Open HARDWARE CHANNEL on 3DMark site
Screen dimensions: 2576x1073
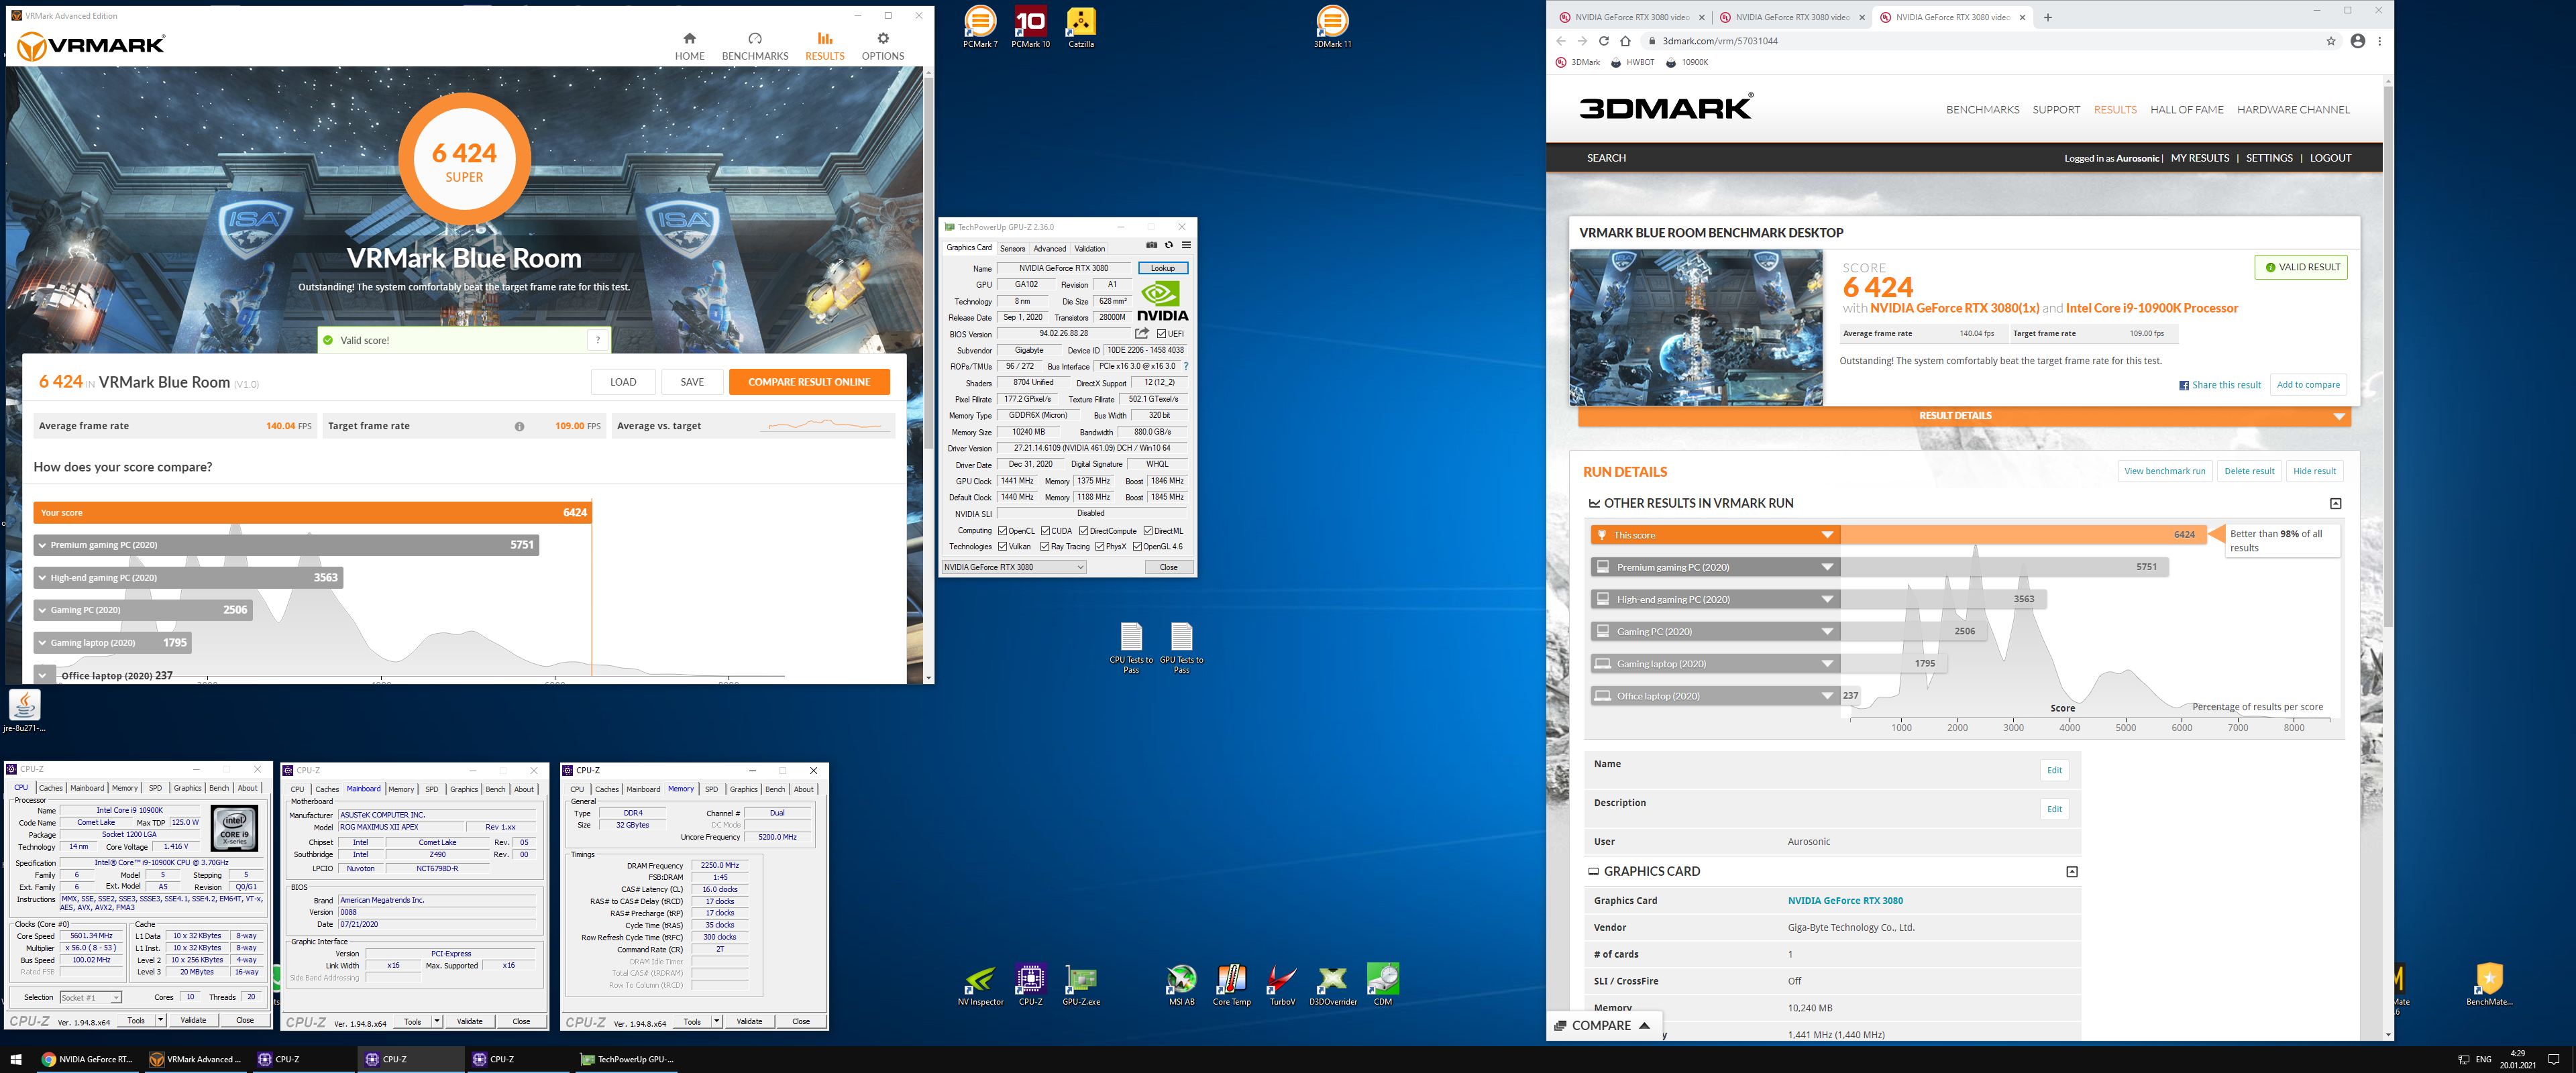click(x=2293, y=110)
